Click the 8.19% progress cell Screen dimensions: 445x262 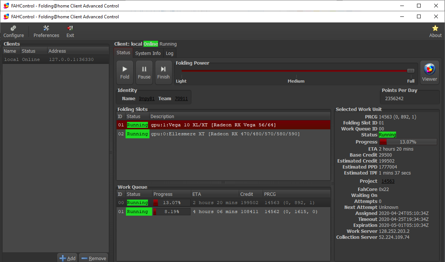pos(172,212)
